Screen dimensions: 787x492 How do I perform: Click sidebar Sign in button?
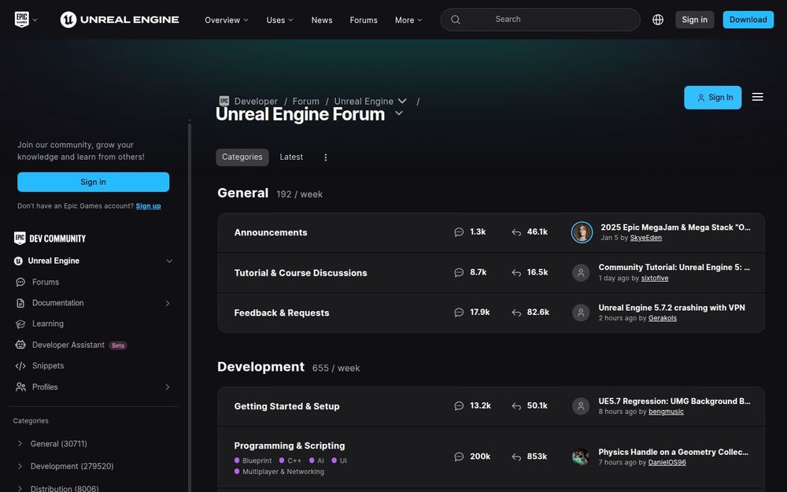94,182
